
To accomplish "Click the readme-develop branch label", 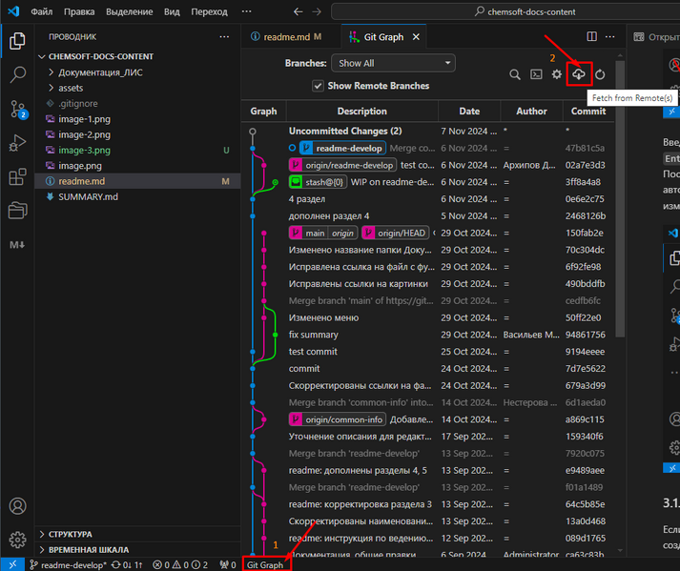I will click(x=343, y=149).
